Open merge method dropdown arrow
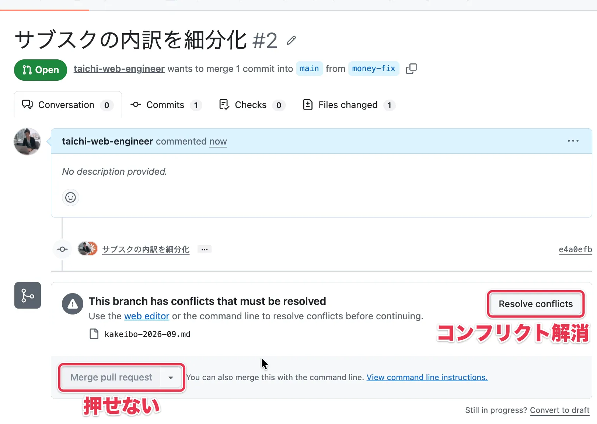 point(171,378)
